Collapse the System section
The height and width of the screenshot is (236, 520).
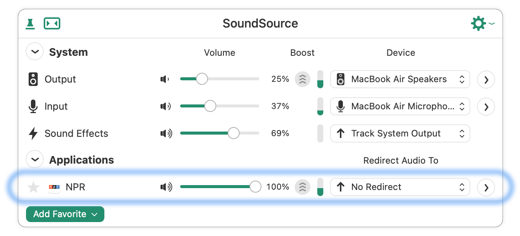coord(35,52)
